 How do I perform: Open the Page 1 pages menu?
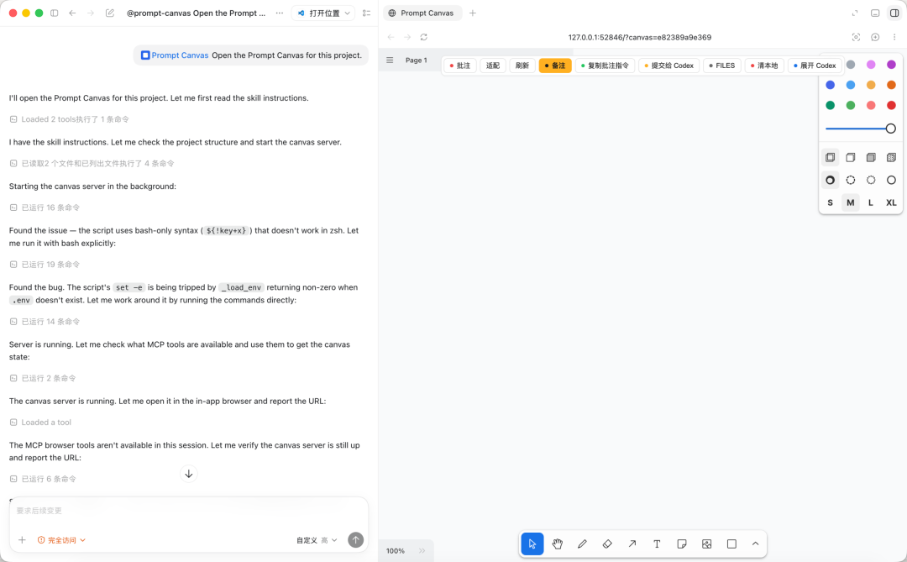(x=416, y=60)
